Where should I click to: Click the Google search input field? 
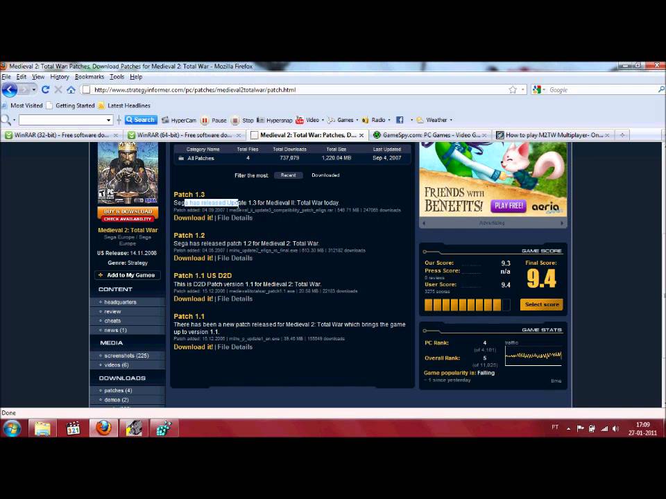(x=601, y=89)
